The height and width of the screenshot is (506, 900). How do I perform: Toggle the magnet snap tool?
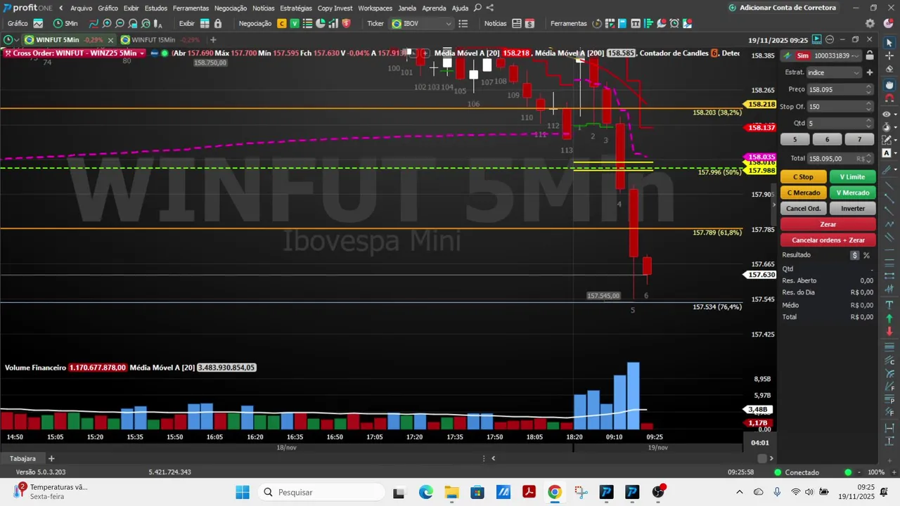pyautogui.click(x=889, y=98)
